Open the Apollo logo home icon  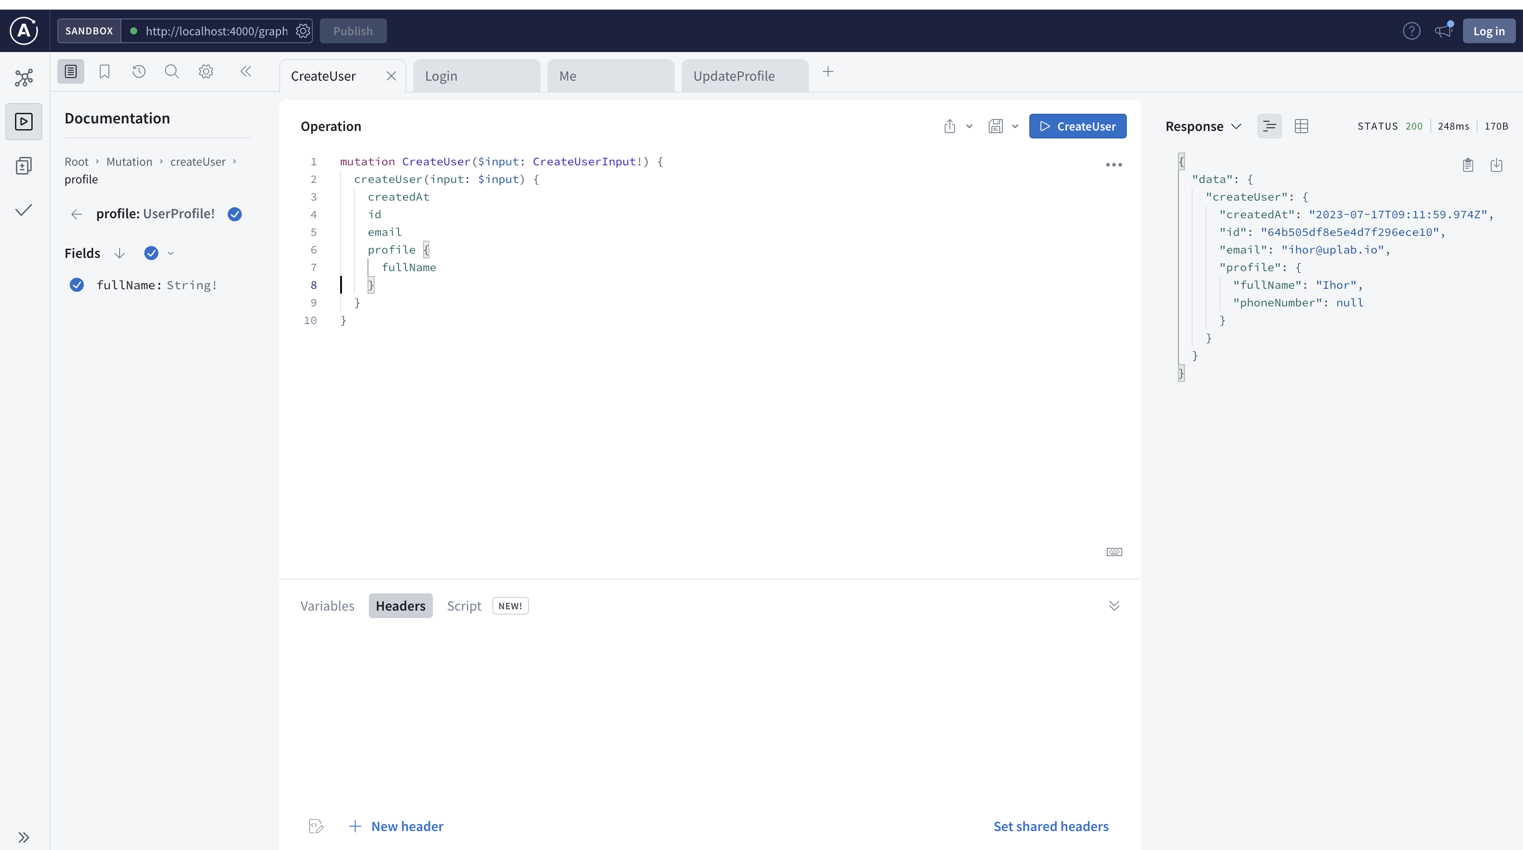24,31
